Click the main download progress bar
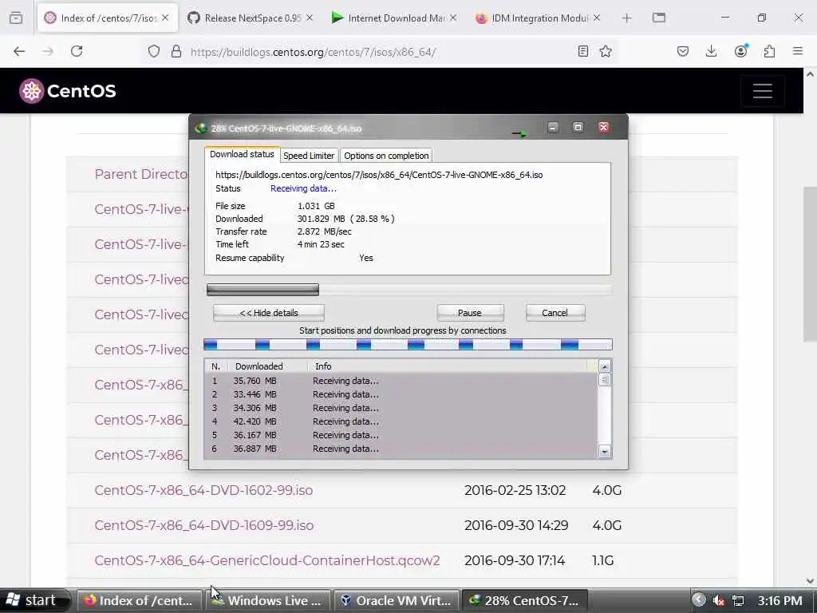Viewport: 817px width, 613px height. (409, 289)
